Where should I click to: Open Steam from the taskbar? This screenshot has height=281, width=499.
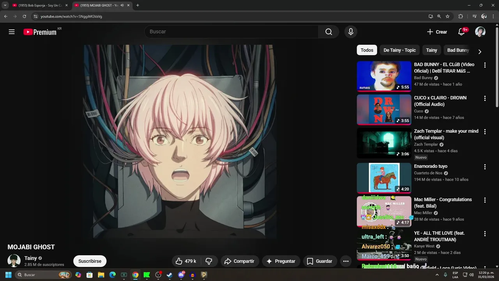(170, 275)
